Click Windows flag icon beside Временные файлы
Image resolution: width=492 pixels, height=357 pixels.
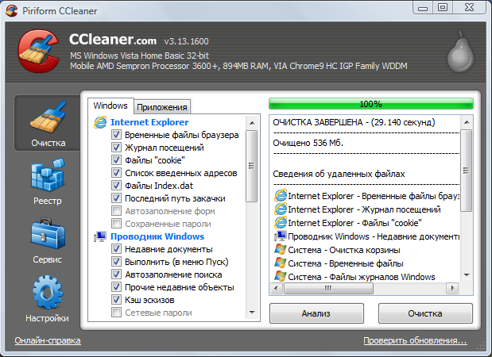(281, 263)
